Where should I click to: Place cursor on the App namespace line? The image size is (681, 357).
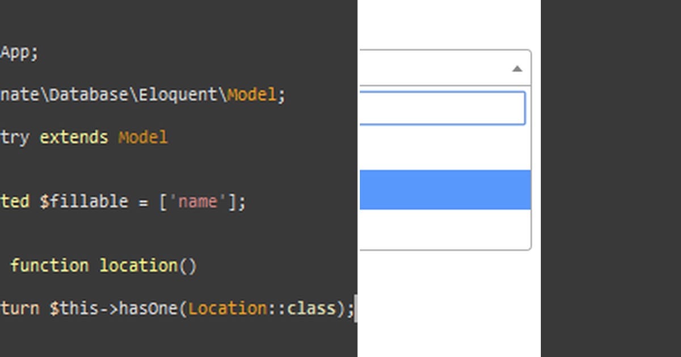[x=20, y=52]
